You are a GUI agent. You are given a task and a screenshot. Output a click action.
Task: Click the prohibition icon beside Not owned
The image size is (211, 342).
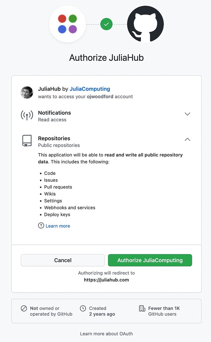[23, 308]
